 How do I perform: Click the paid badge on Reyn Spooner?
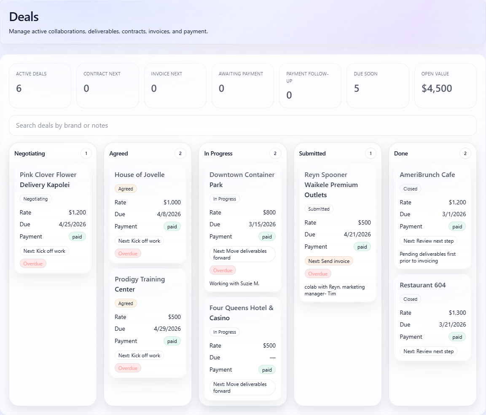(362, 247)
